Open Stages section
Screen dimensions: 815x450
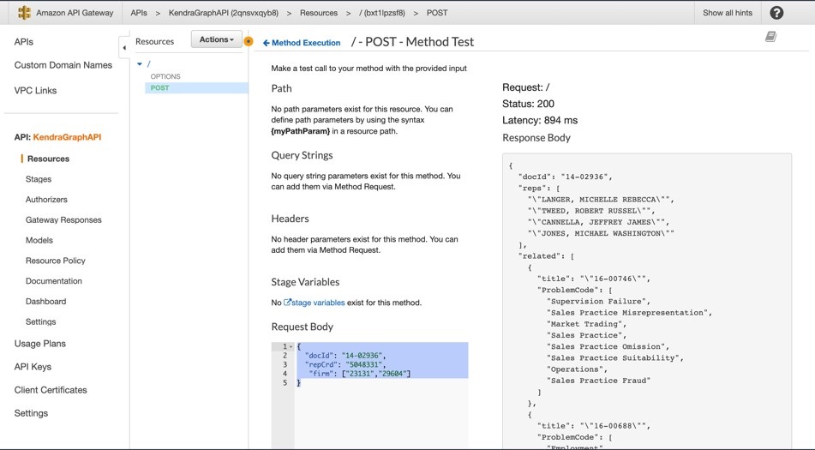(39, 179)
